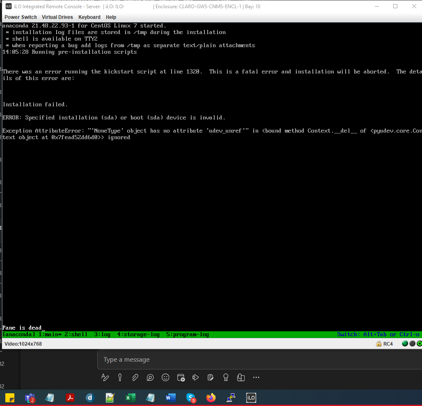Click 'Switch: Alt+Tab or Ctrl-o' hint text
This screenshot has width=422, height=406.
[x=378, y=335]
